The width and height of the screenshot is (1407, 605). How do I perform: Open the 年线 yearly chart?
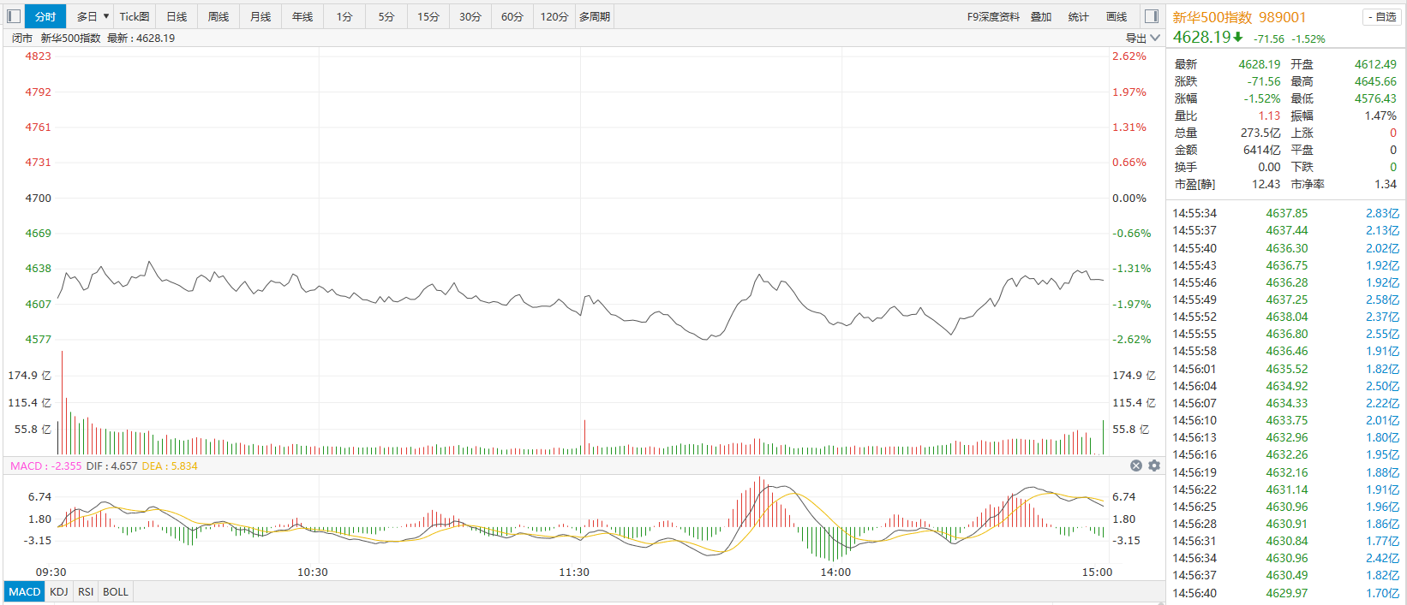pyautogui.click(x=302, y=16)
